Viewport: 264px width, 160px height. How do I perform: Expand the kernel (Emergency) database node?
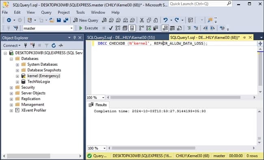pos(17,77)
